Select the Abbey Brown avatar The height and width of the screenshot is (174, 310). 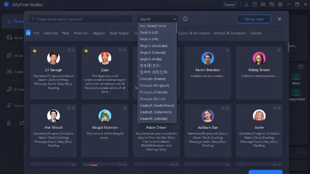point(259,58)
